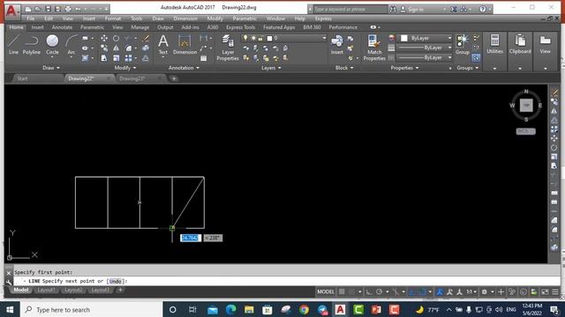The image size is (565, 317).
Task: Toggle grid display in status bar
Action: pos(342,291)
